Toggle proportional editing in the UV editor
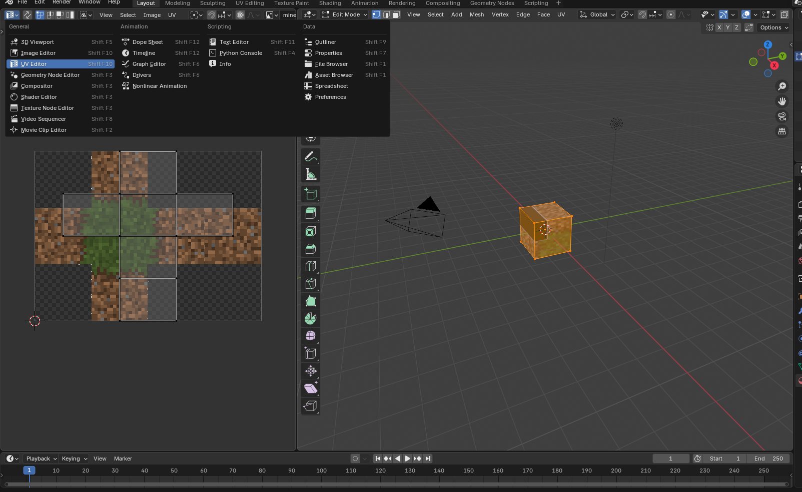The height and width of the screenshot is (492, 802). [240, 15]
